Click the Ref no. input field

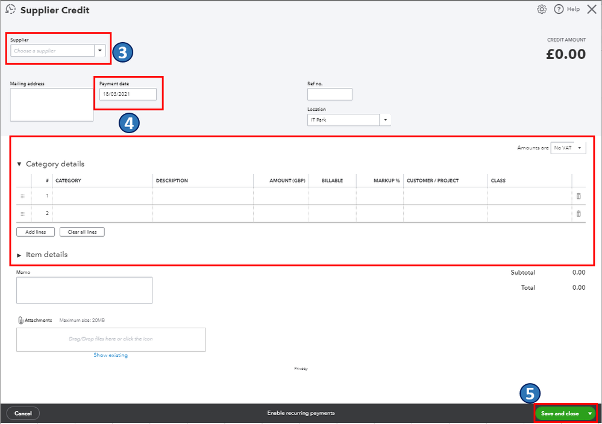pyautogui.click(x=330, y=94)
